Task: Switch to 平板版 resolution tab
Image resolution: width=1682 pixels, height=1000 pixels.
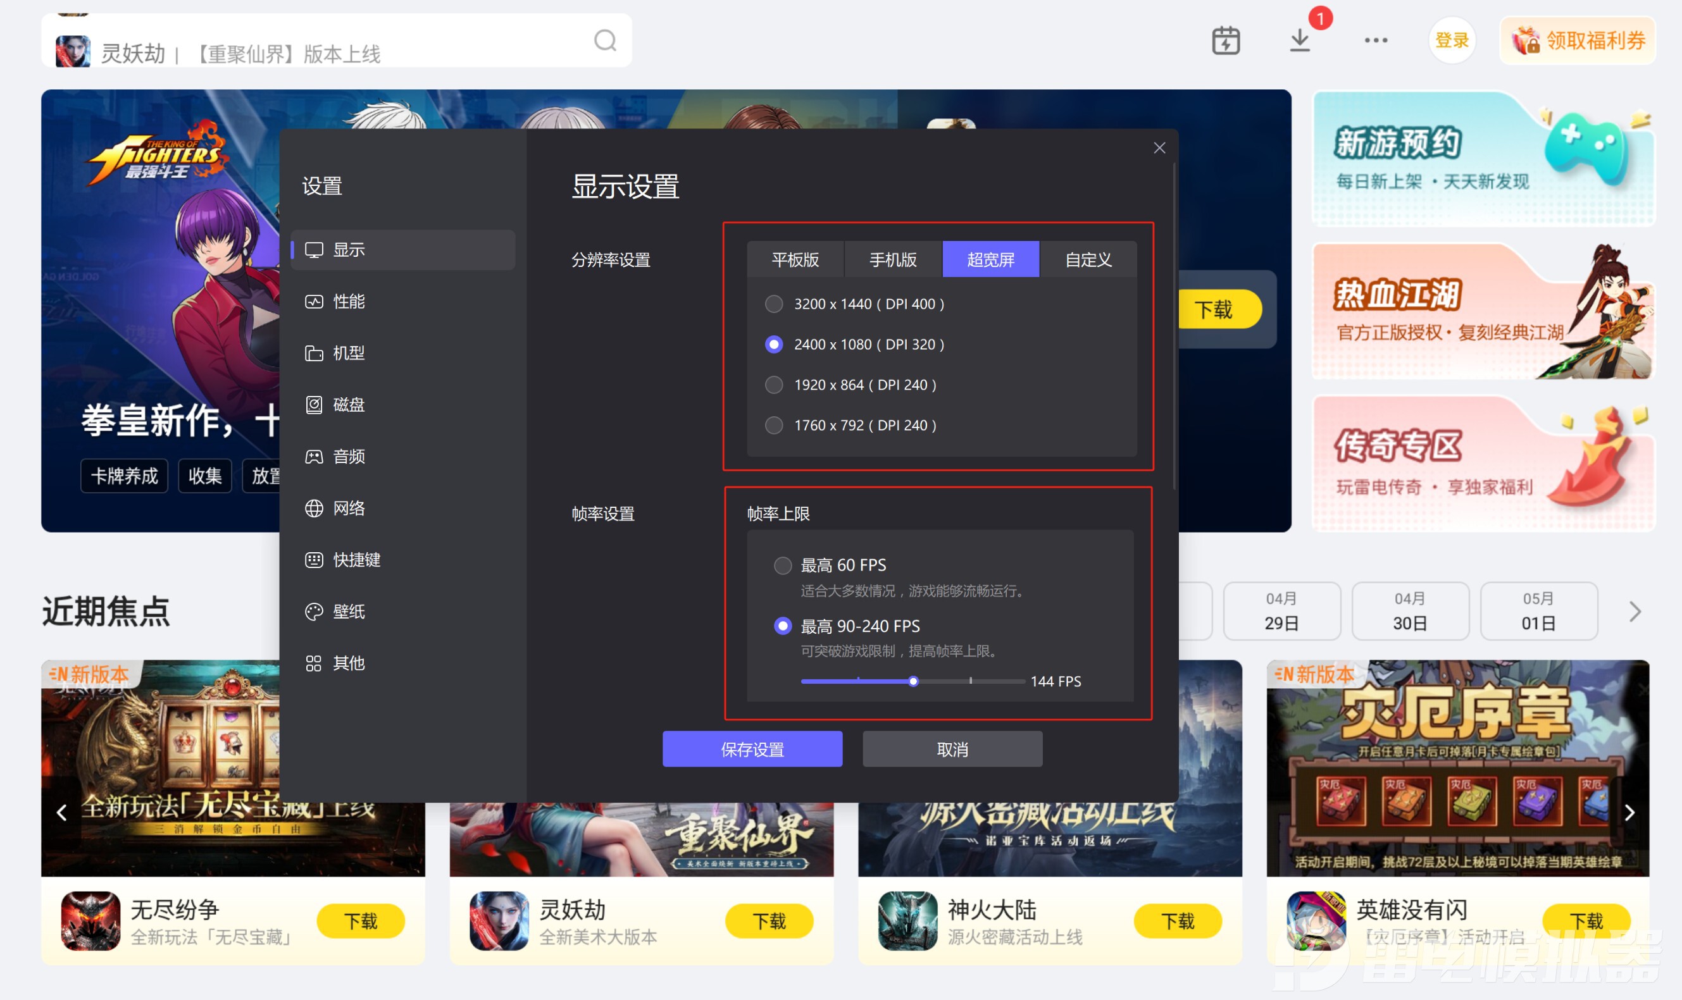Action: pyautogui.click(x=795, y=259)
